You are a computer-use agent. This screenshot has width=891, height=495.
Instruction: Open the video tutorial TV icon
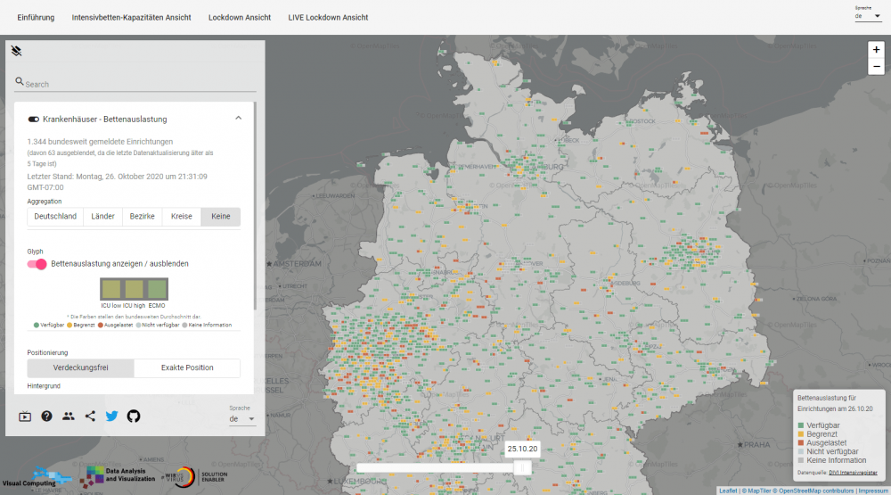tap(25, 416)
